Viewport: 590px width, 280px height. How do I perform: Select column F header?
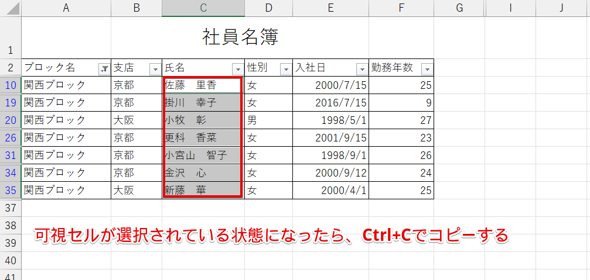(401, 8)
